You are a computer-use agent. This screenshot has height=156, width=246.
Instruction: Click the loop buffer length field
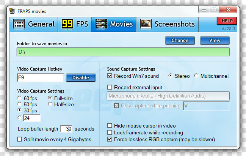click(66, 129)
